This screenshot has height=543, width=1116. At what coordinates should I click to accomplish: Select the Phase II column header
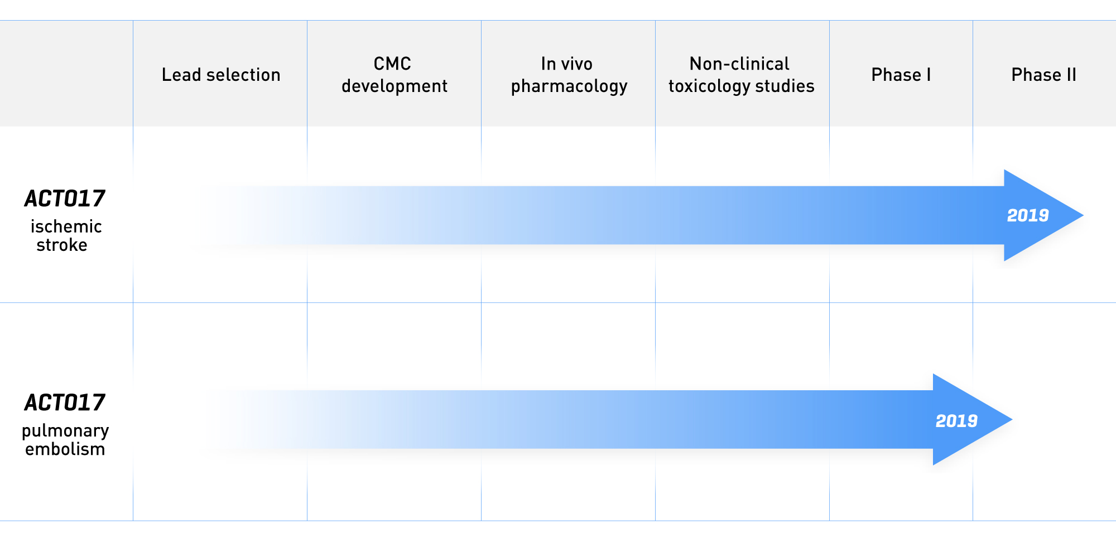pos(1044,75)
